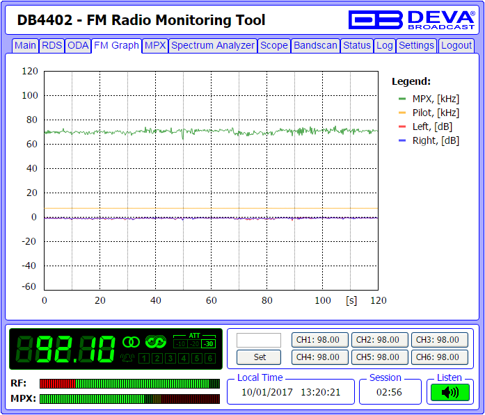Select the FM Graph tab

(x=116, y=45)
